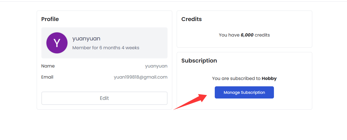Click the bold Hobby plan name
The image size is (347, 140).
tap(269, 79)
